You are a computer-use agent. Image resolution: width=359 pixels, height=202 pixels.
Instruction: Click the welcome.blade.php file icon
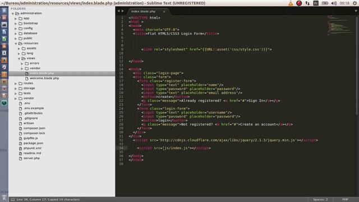(27, 79)
